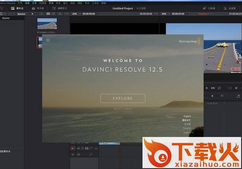Click the EXPLORE button
Screen dimensions: 242x169
[x=122, y=98]
